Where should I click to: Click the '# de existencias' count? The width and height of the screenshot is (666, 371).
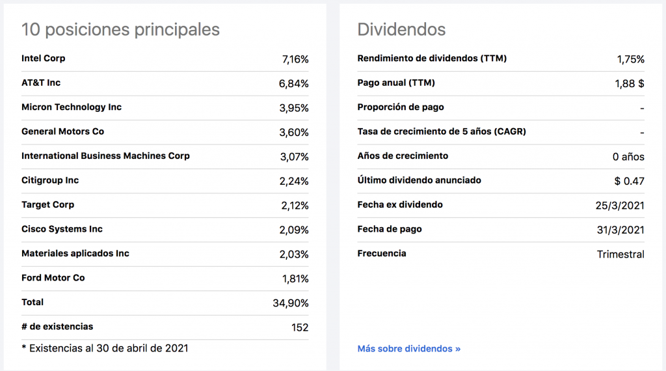[300, 327]
